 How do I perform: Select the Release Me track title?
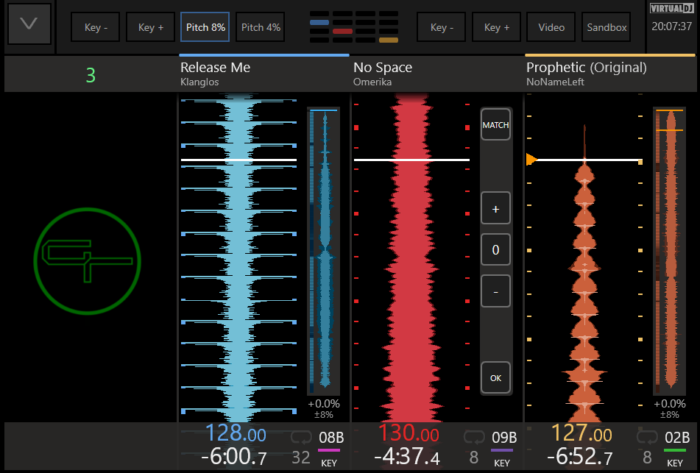(215, 68)
